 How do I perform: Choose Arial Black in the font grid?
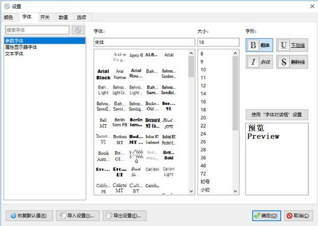point(103,74)
